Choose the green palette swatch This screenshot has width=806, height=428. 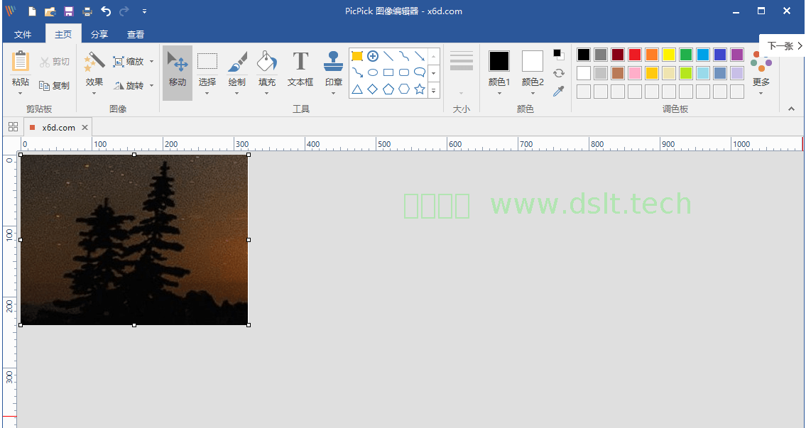[x=686, y=55]
